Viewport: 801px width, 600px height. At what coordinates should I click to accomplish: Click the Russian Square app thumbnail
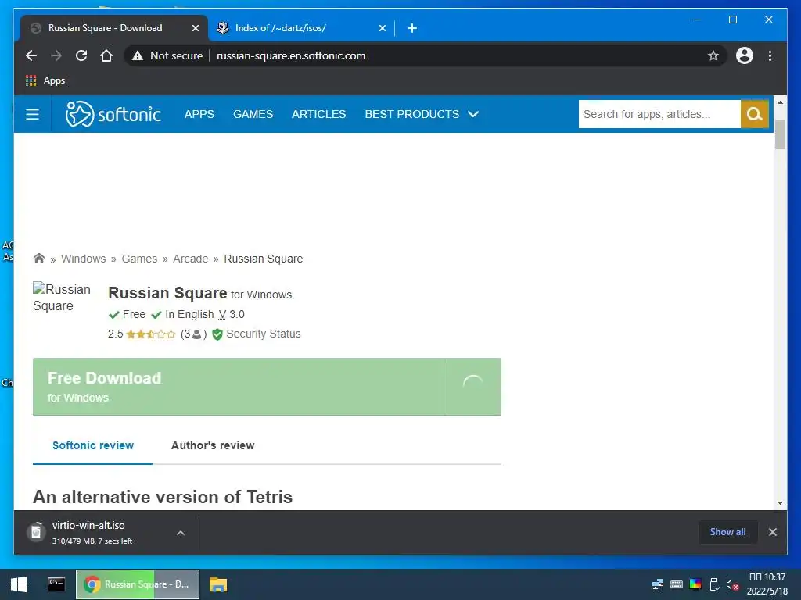click(62, 298)
